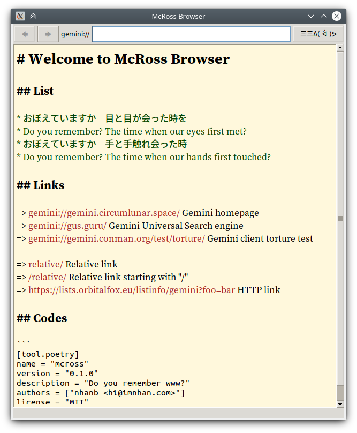Maximize the McRoss Browser window

pyautogui.click(x=324, y=16)
